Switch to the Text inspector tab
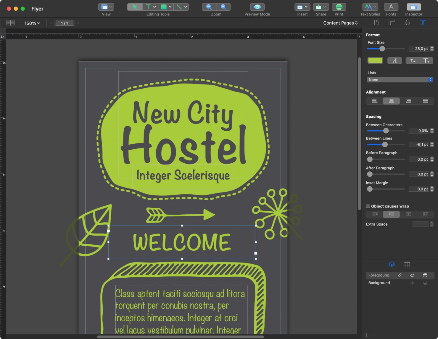This screenshot has width=438, height=339. coord(423,23)
